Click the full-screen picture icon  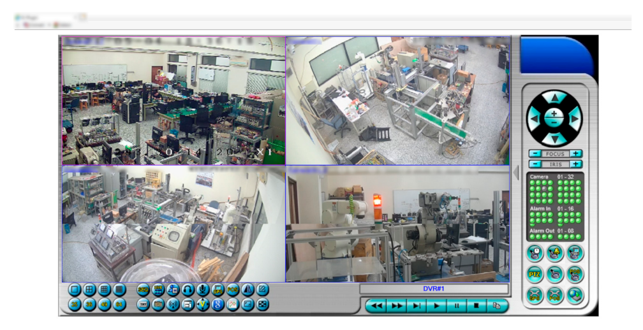pos(248,305)
